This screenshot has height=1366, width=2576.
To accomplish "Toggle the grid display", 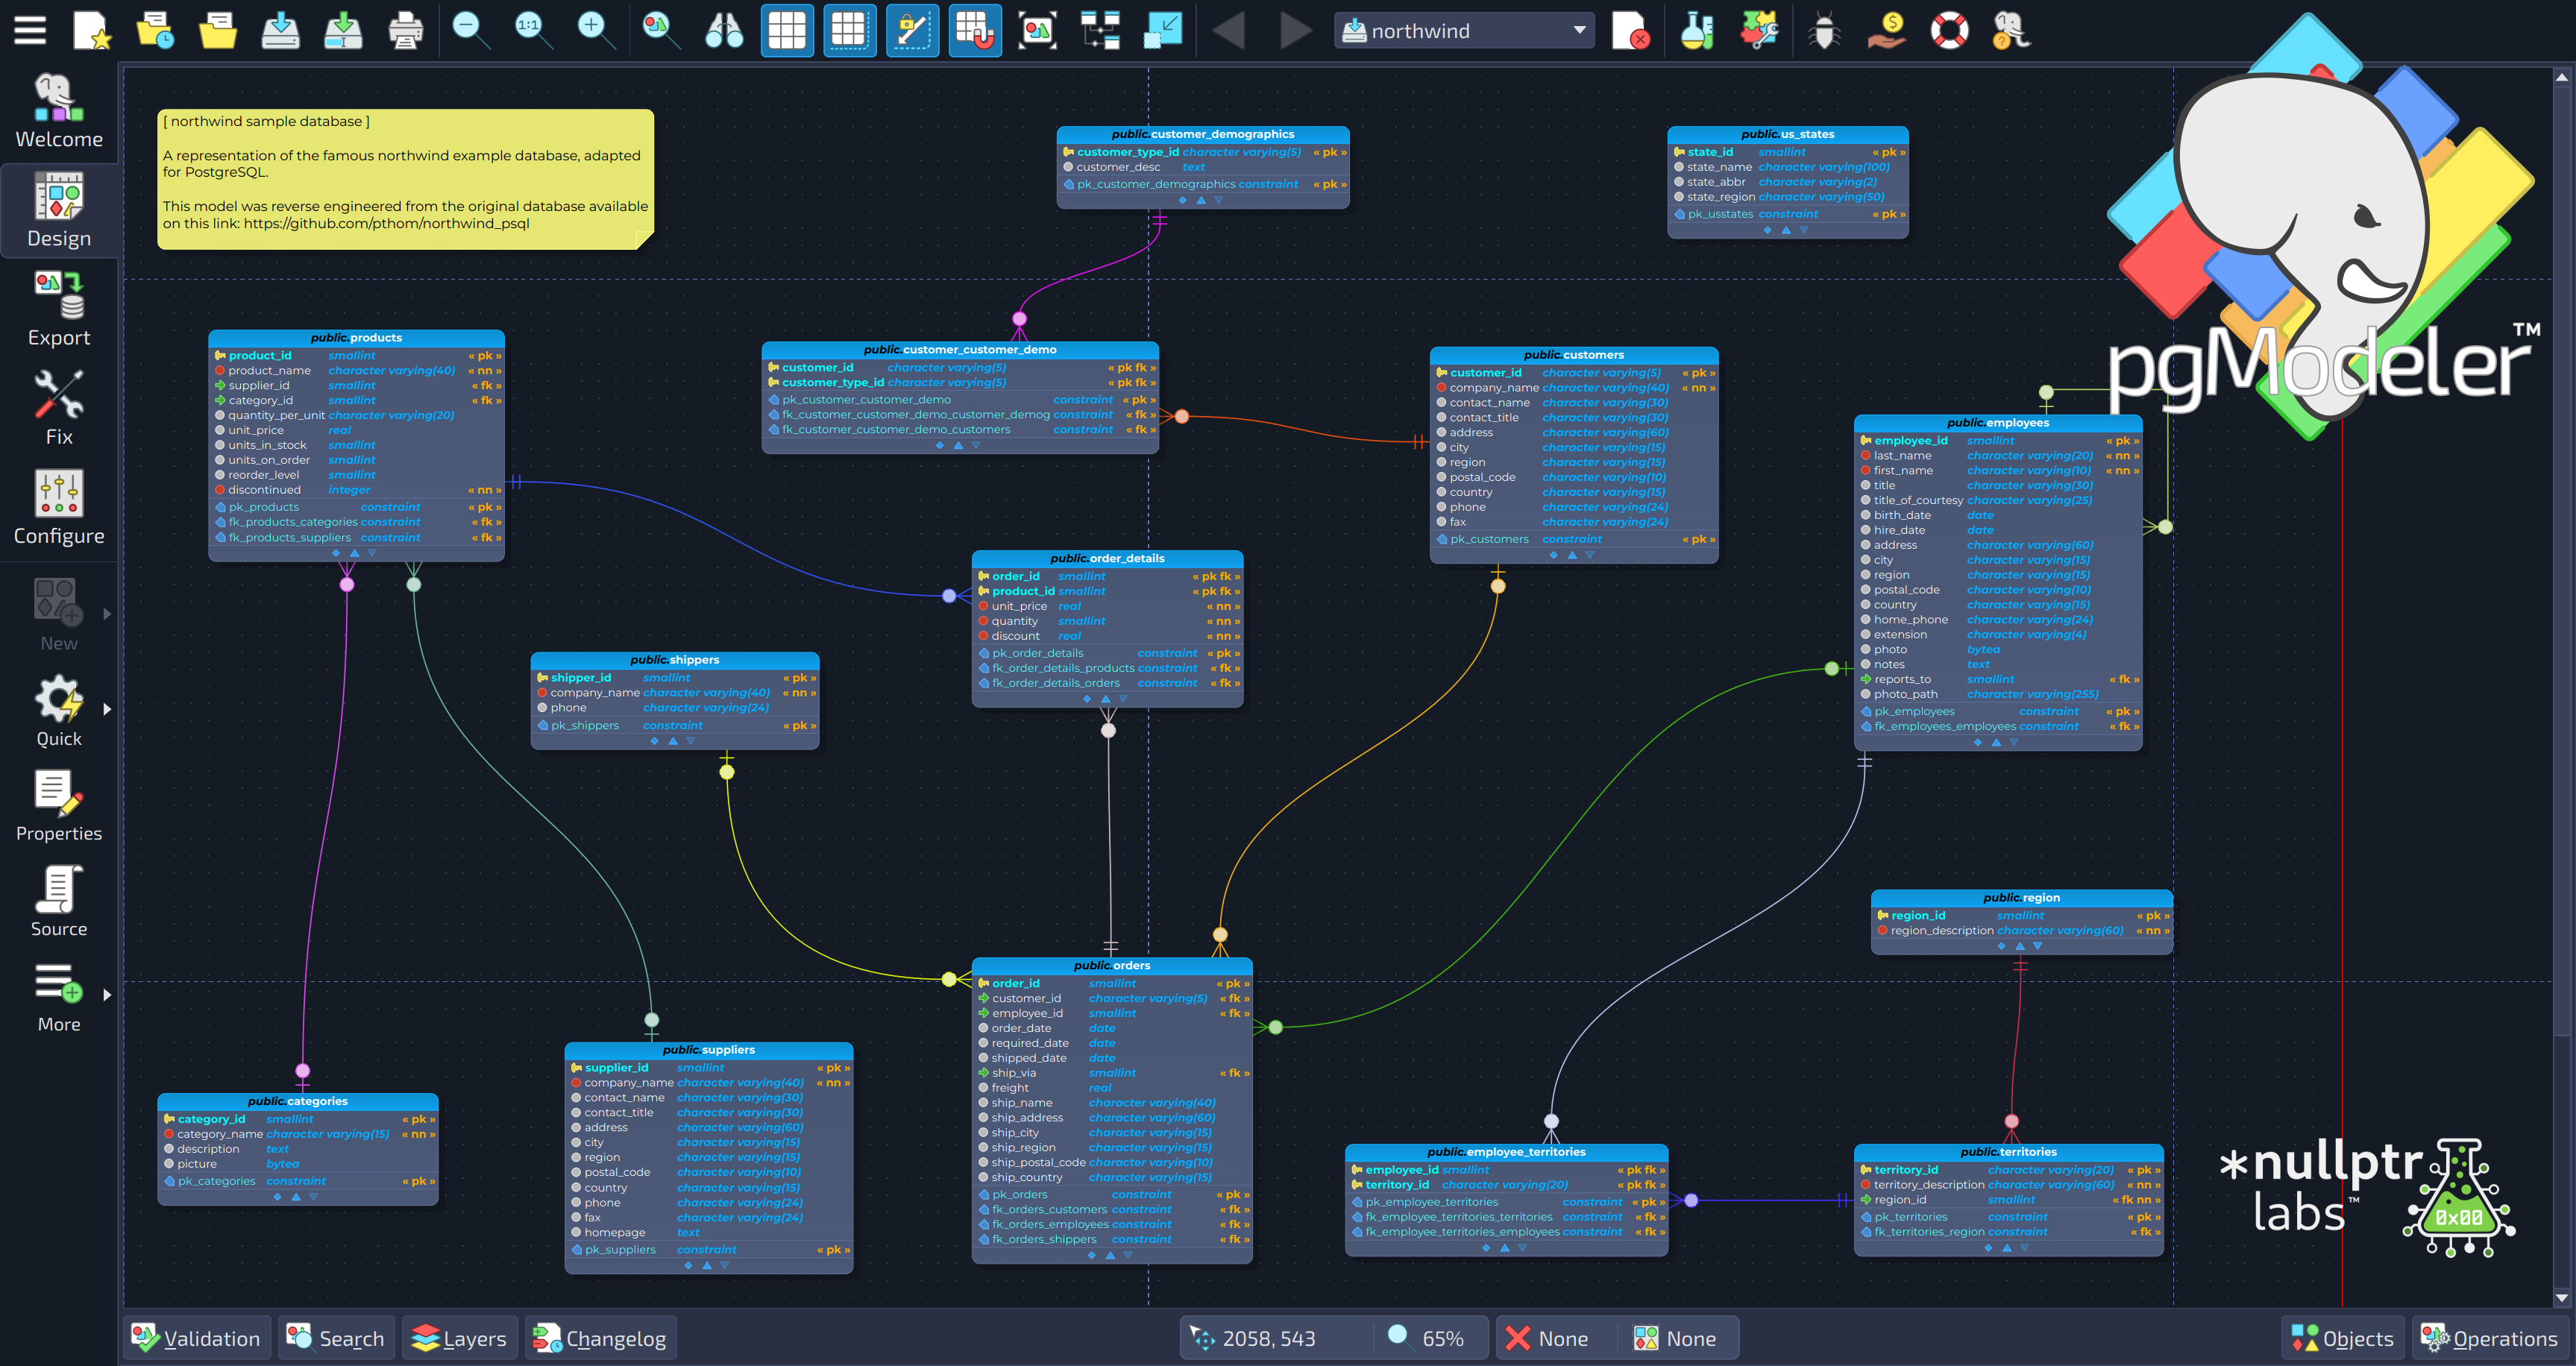I will pos(787,30).
